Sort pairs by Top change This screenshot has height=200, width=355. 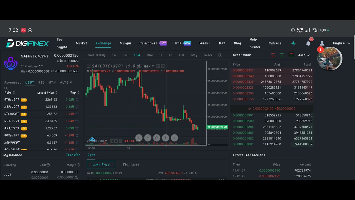coord(75,93)
